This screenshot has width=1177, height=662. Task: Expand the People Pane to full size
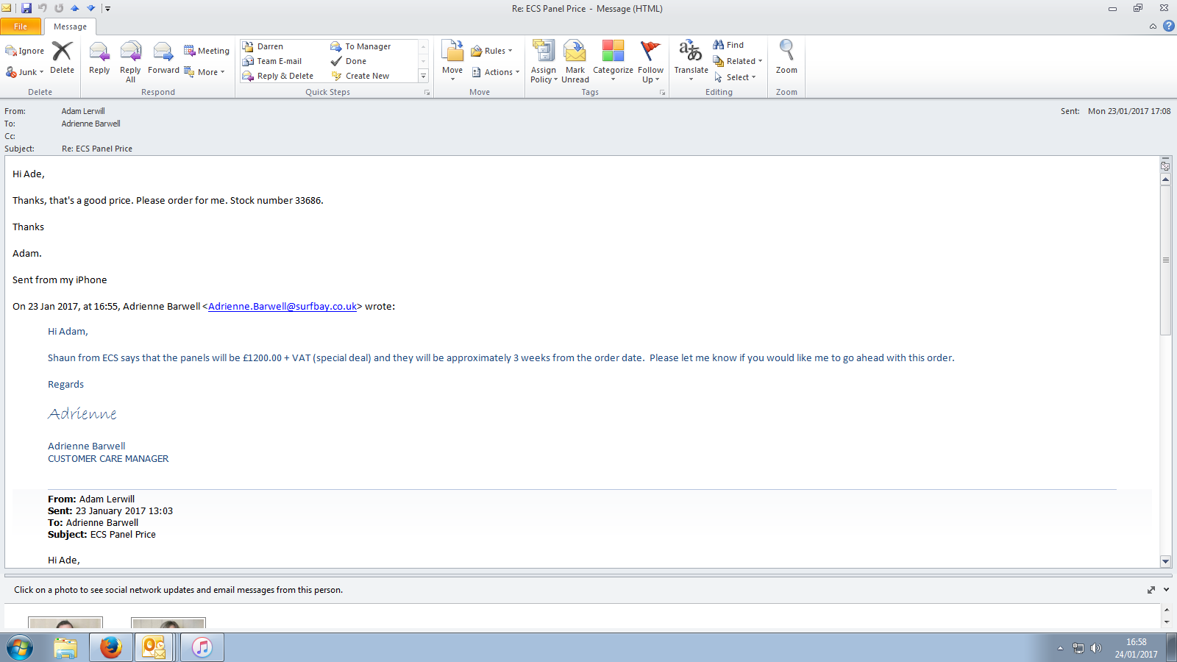pyautogui.click(x=1151, y=590)
